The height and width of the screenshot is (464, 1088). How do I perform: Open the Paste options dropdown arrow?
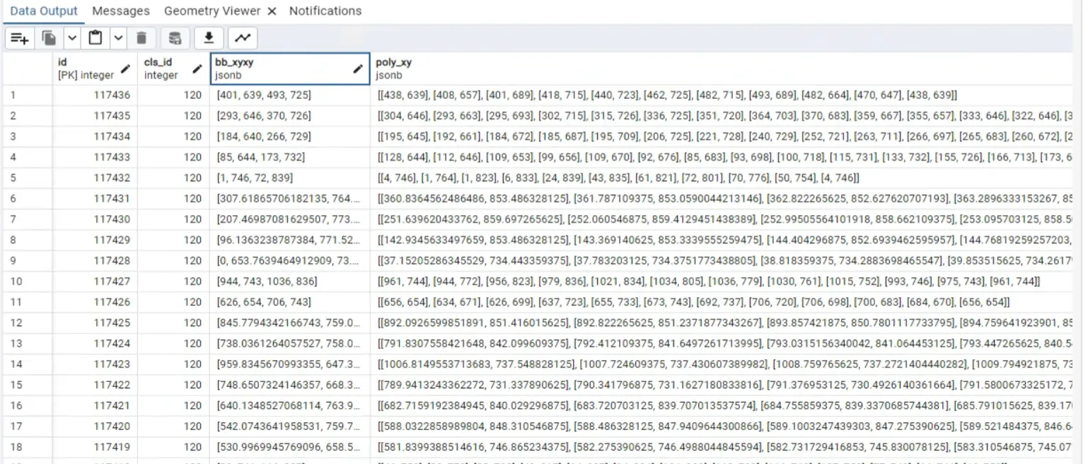(118, 38)
